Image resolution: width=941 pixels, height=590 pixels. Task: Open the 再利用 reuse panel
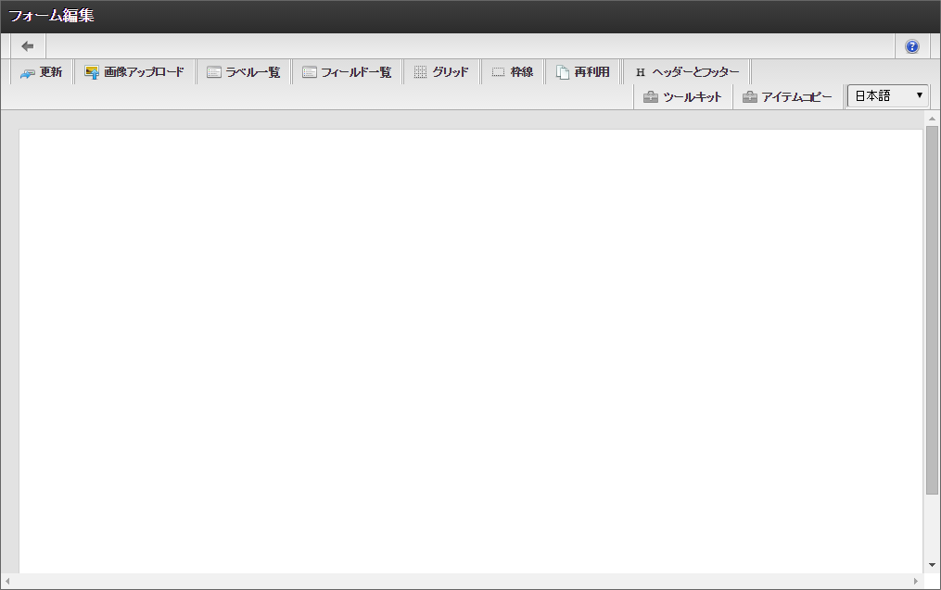click(x=583, y=70)
